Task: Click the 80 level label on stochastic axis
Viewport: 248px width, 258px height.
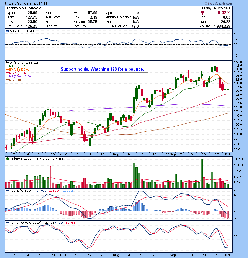Action: point(235,228)
